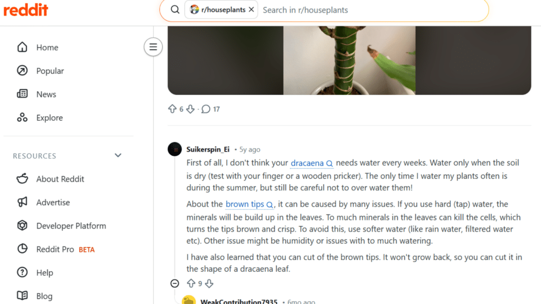Open the brown tips search link
The height and width of the screenshot is (304, 541).
245,204
